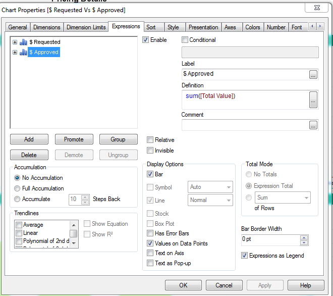Select No Accumulation radio button
The image size is (333, 296).
pyautogui.click(x=17, y=178)
